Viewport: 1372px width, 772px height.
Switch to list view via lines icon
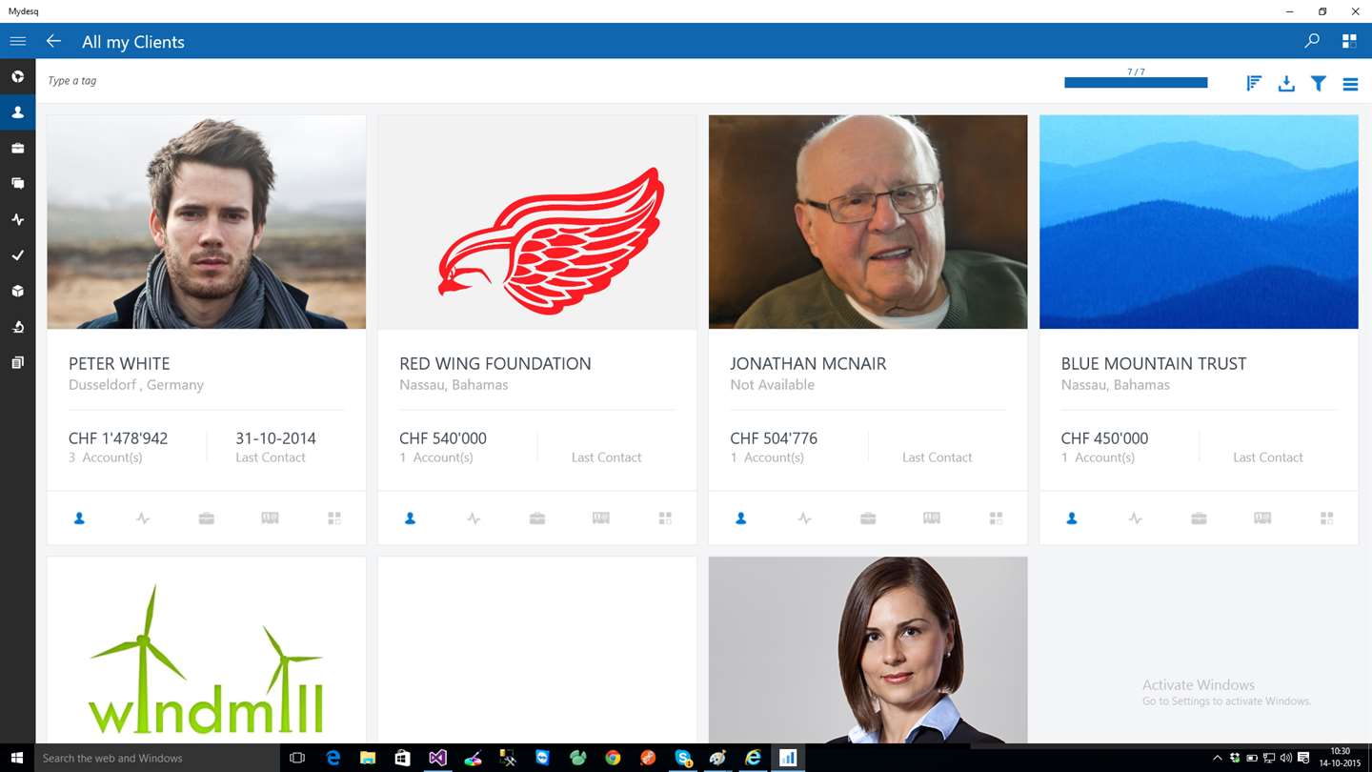tap(1350, 84)
